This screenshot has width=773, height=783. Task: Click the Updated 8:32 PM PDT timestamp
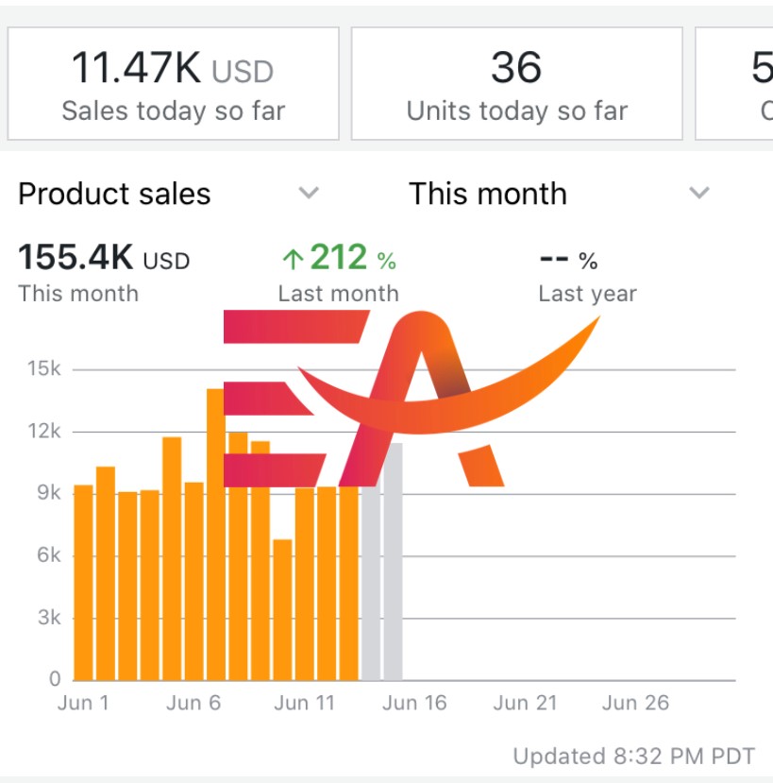point(633,757)
